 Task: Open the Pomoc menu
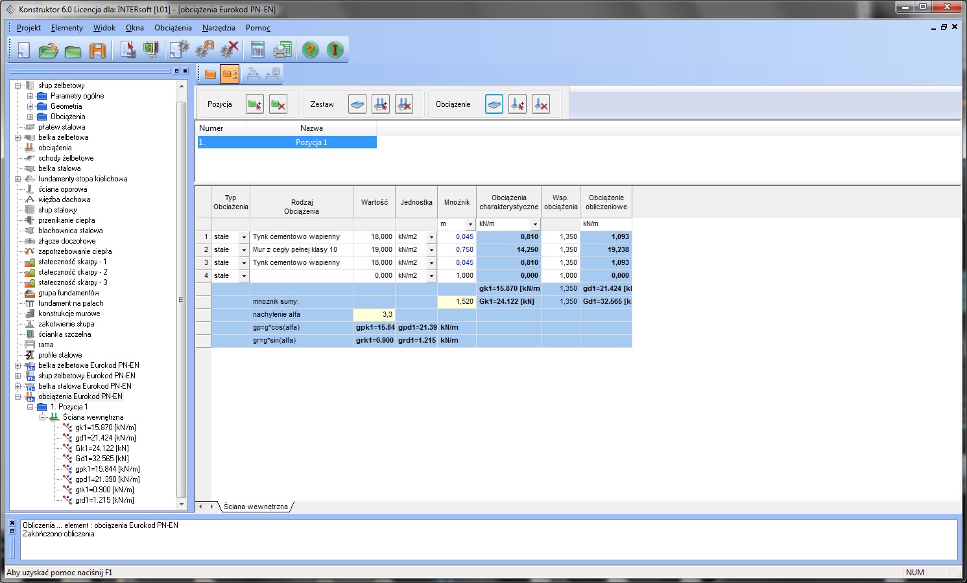[258, 28]
